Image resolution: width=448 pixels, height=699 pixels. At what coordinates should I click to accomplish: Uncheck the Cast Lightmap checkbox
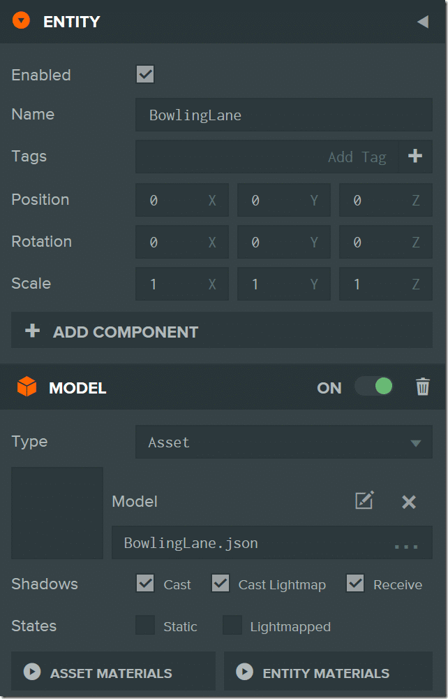221,583
